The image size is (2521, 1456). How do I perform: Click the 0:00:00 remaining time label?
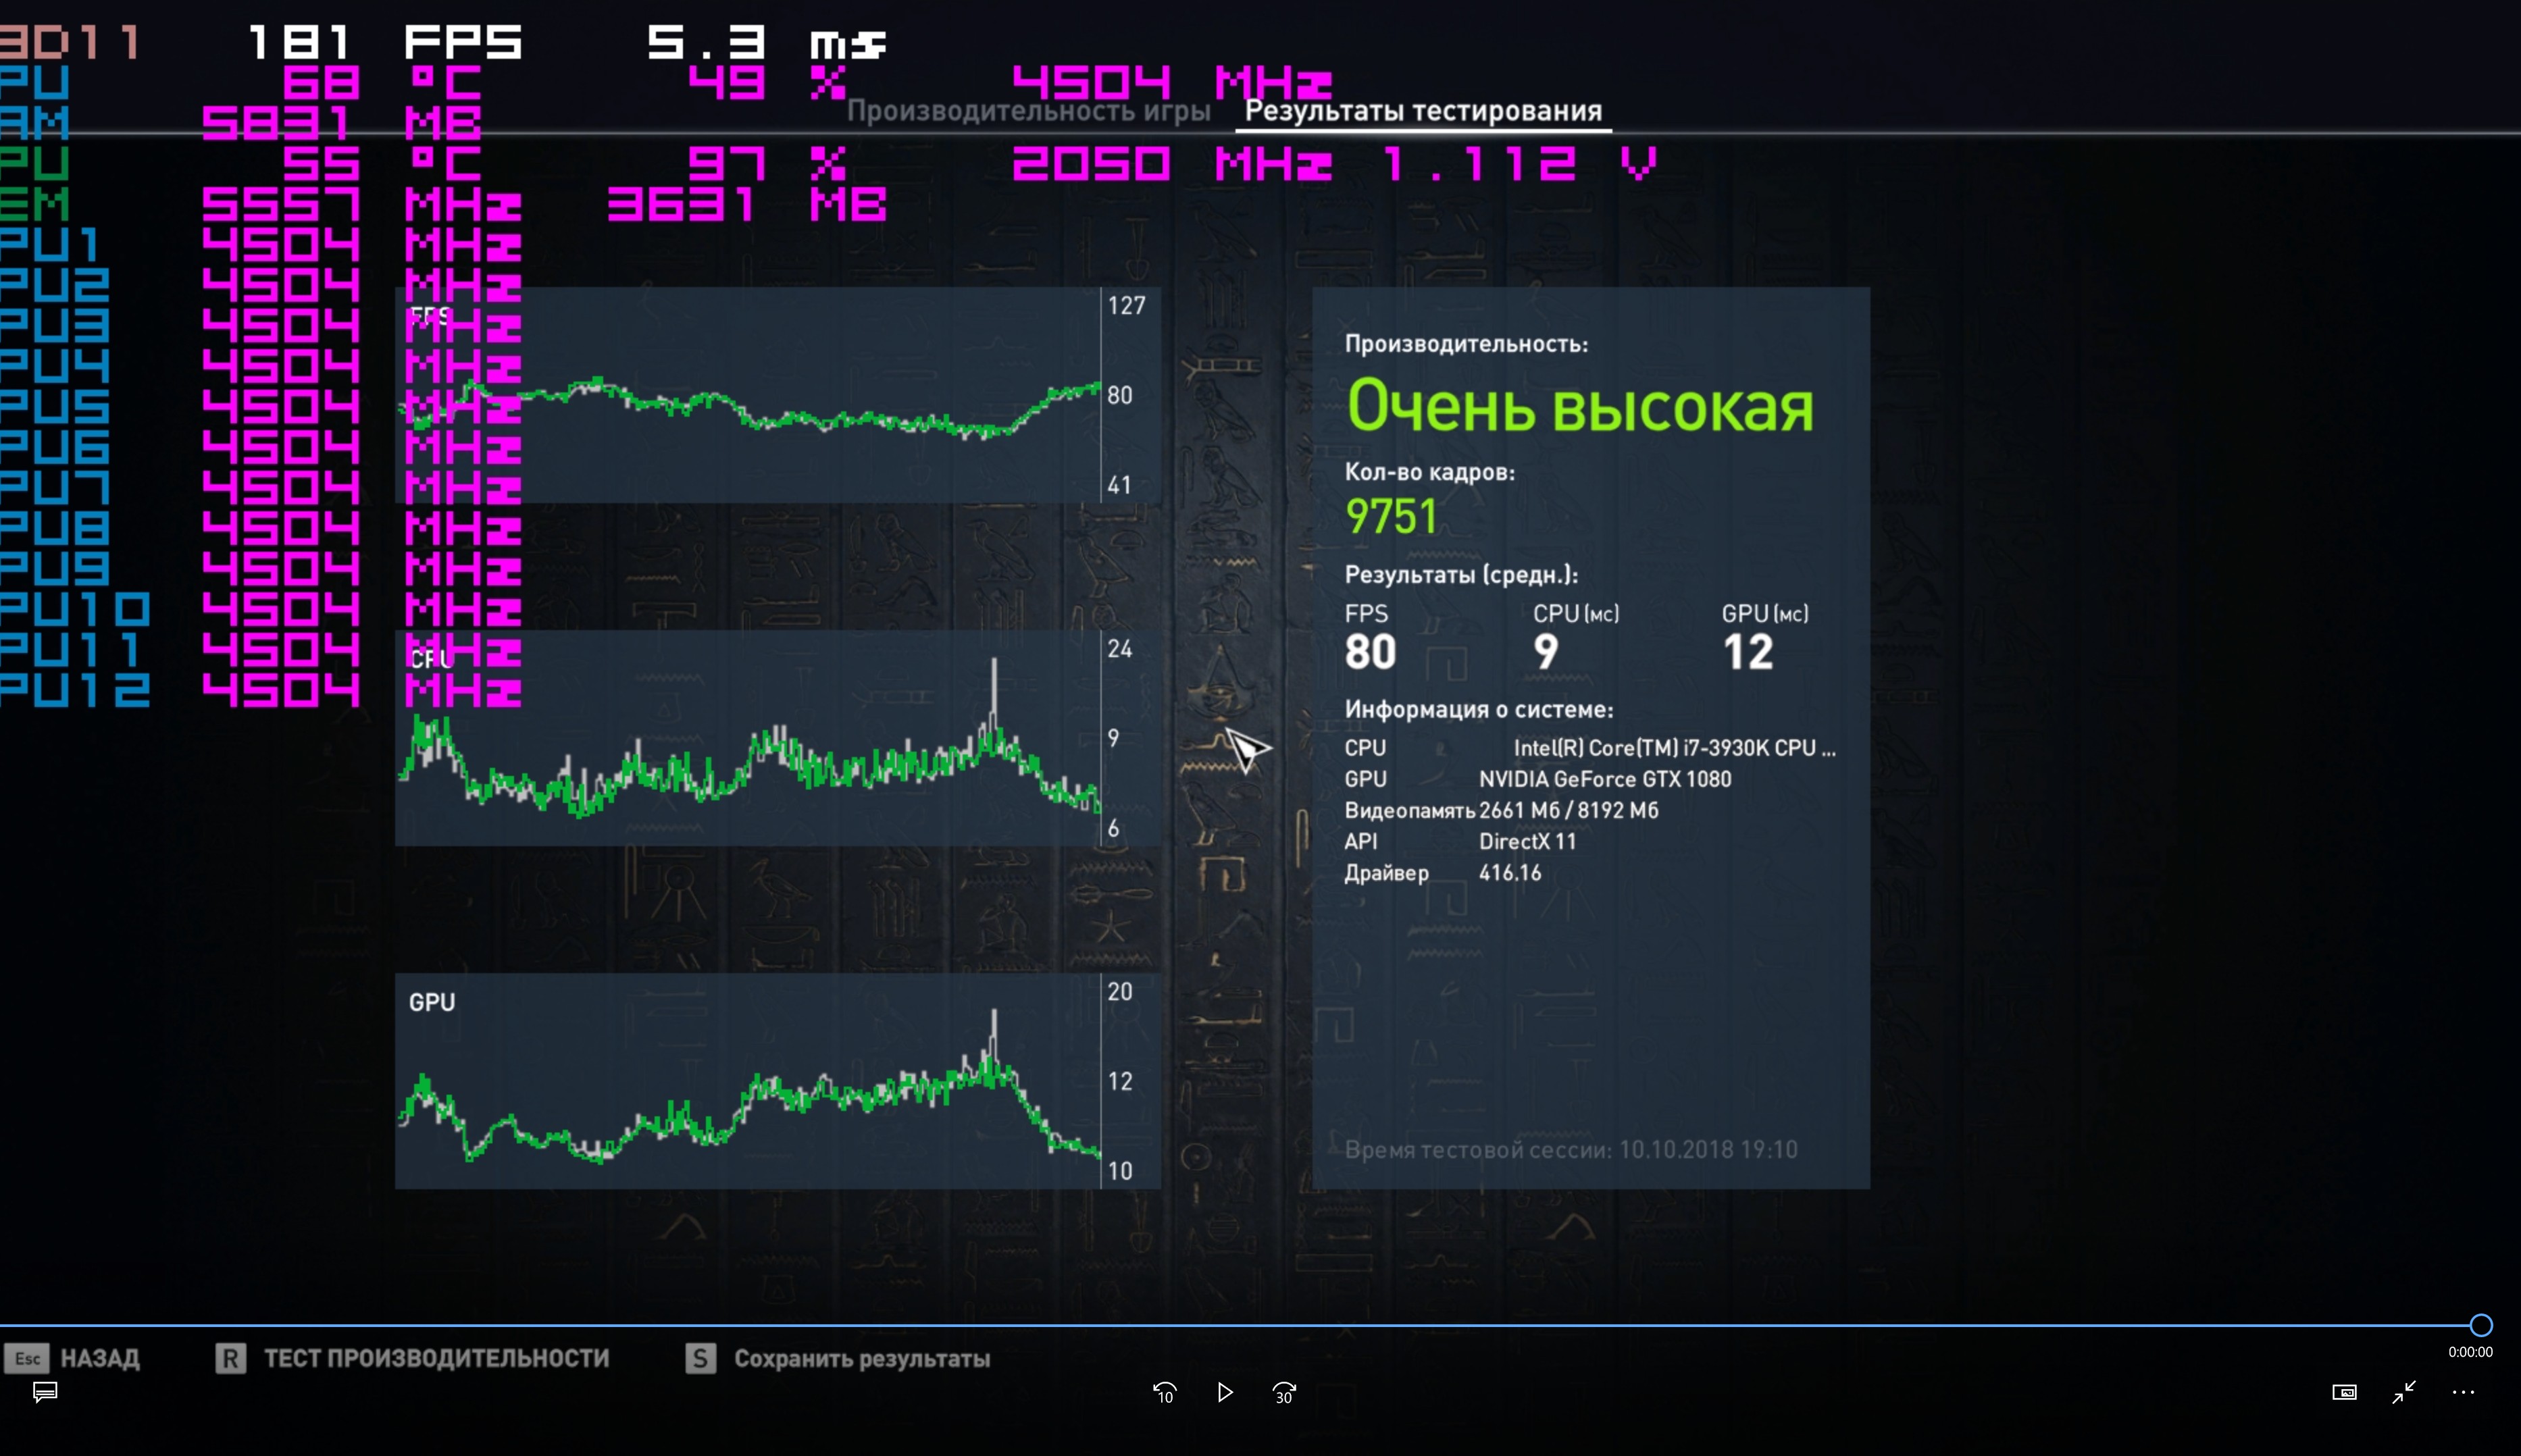[x=2469, y=1352]
